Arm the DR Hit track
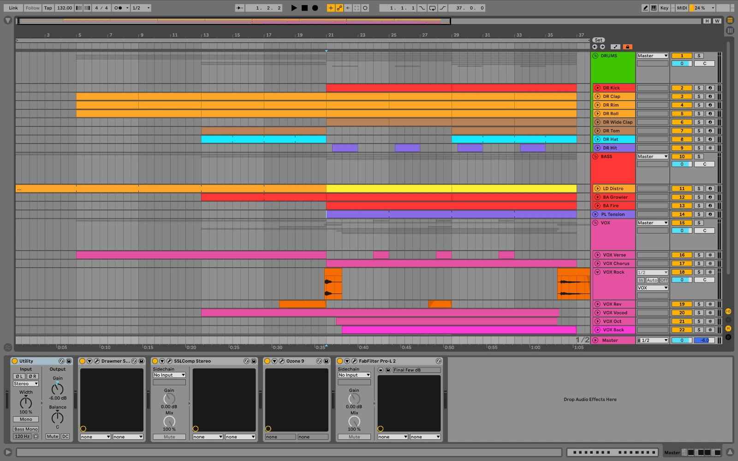The width and height of the screenshot is (738, 461). point(710,148)
